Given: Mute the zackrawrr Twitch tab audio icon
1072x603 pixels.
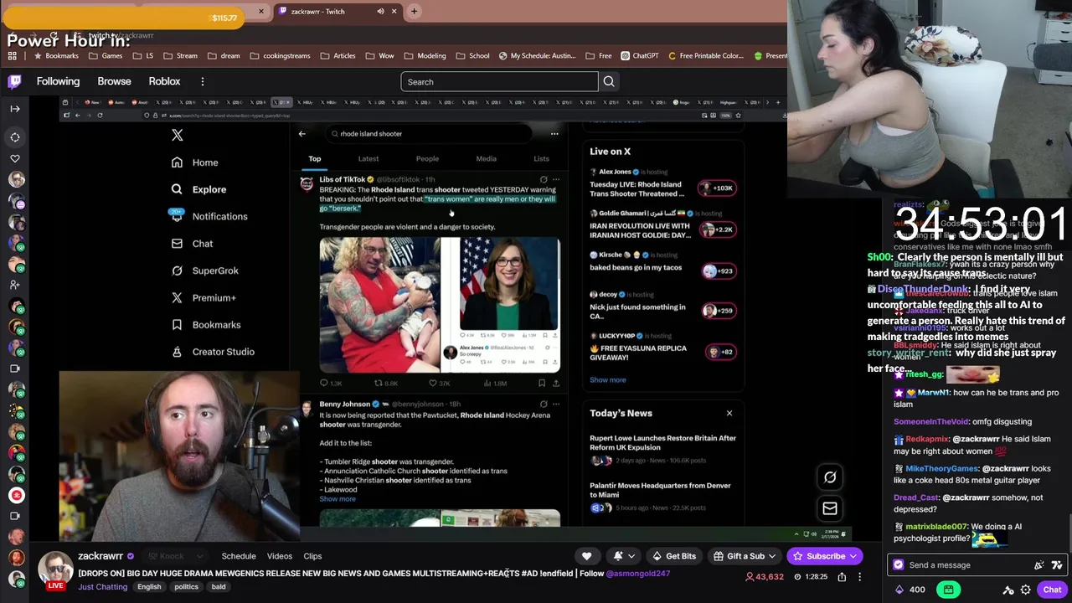Looking at the screenshot, I should point(380,11).
